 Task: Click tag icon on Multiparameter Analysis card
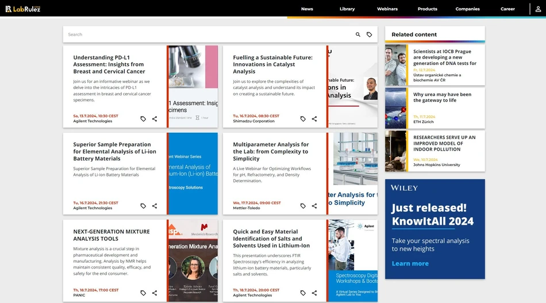pos(303,206)
